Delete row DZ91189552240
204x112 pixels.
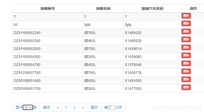[186, 32]
